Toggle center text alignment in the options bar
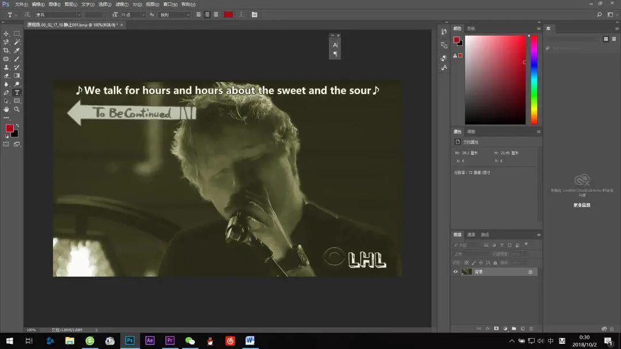The height and width of the screenshot is (349, 621). (x=207, y=14)
